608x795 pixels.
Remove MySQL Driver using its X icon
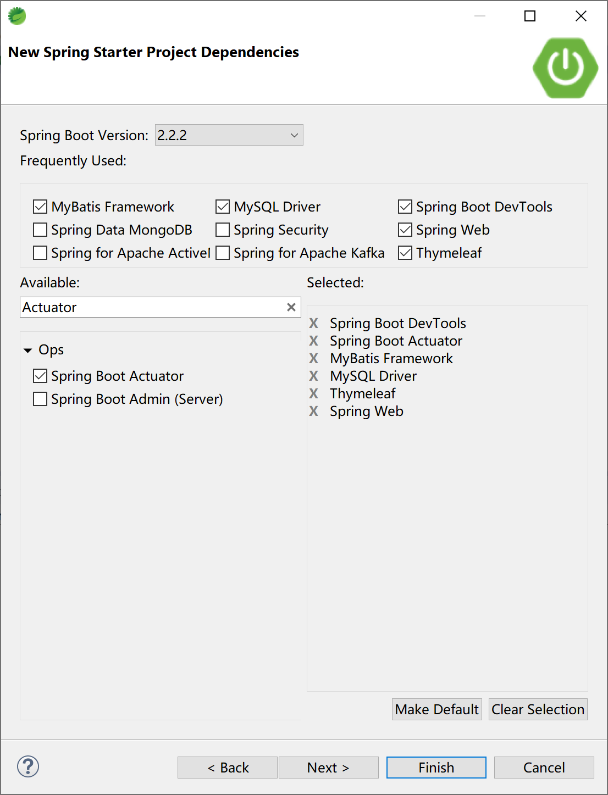[x=313, y=376]
